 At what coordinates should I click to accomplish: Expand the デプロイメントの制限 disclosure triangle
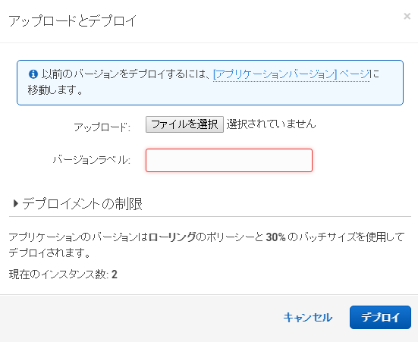click(x=16, y=204)
